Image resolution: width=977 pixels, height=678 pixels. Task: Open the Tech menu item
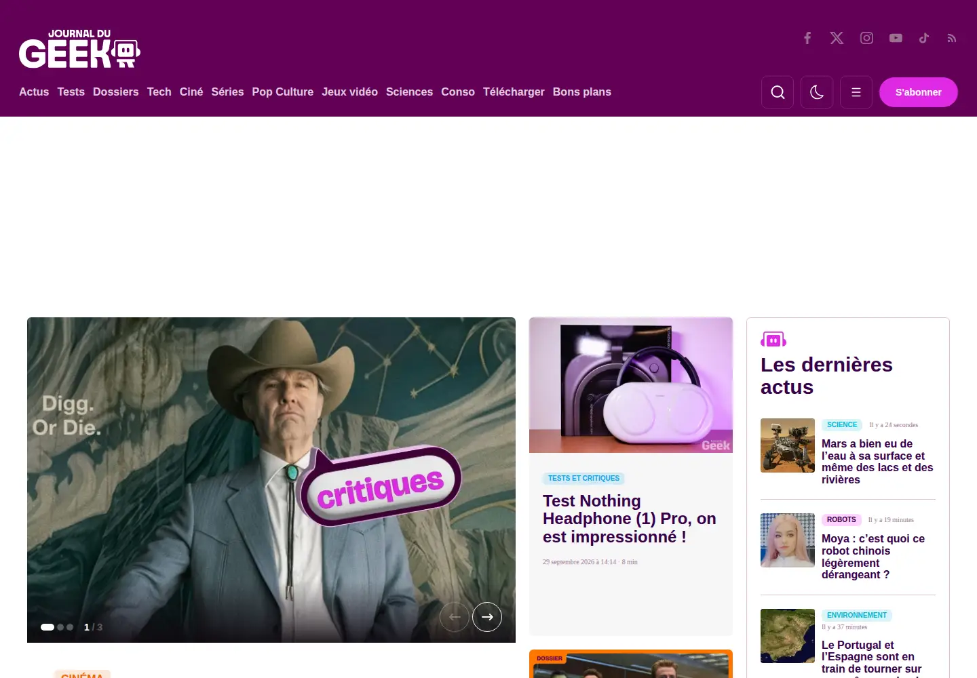pos(159,92)
